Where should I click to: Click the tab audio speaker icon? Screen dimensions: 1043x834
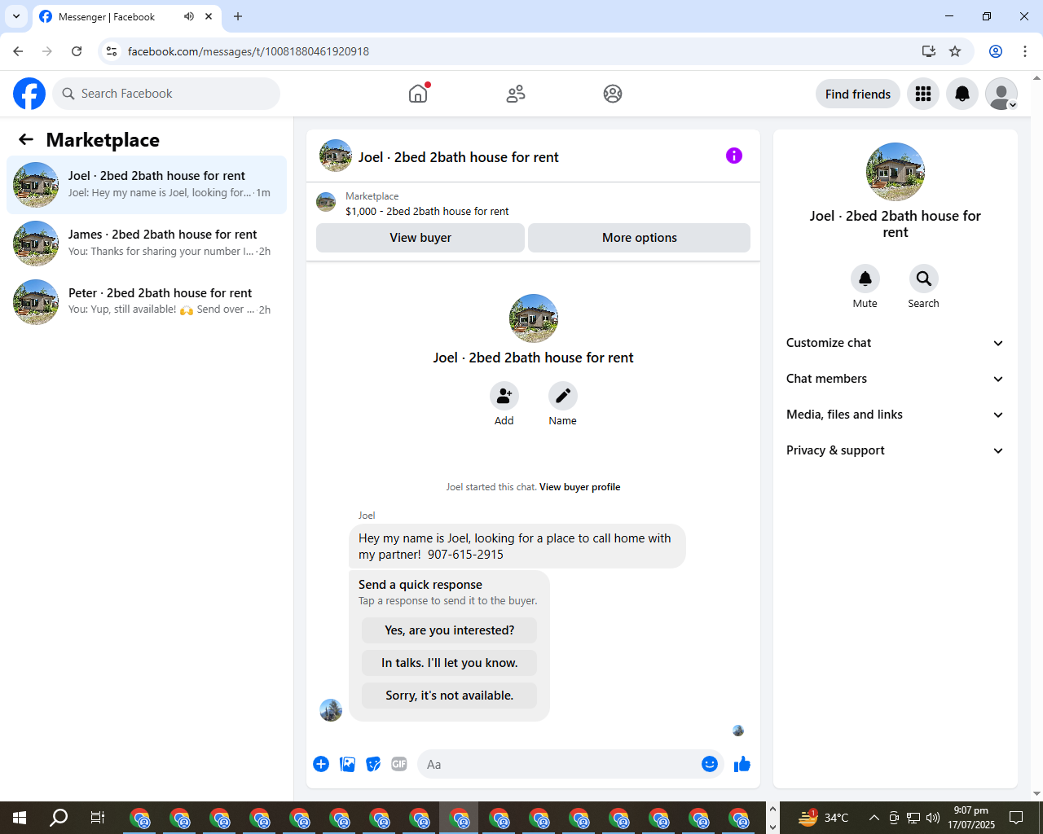[189, 16]
